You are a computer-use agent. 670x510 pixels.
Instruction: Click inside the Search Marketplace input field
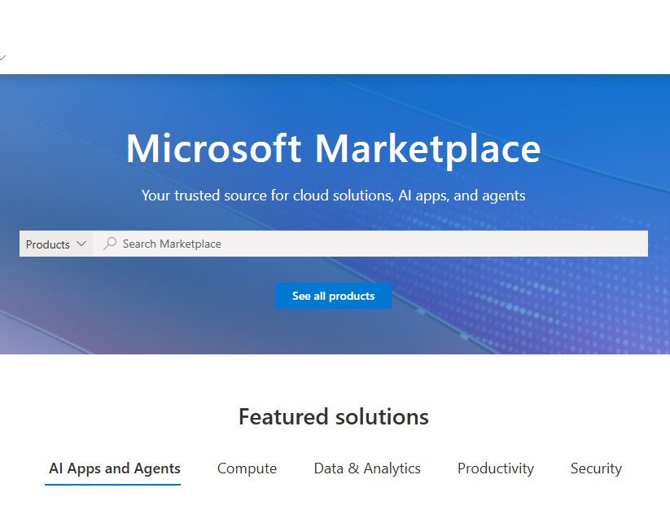pyautogui.click(x=326, y=244)
